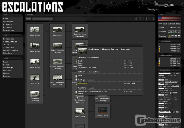Open the Forum link
This screenshot has width=184, height=128.
point(6,65)
